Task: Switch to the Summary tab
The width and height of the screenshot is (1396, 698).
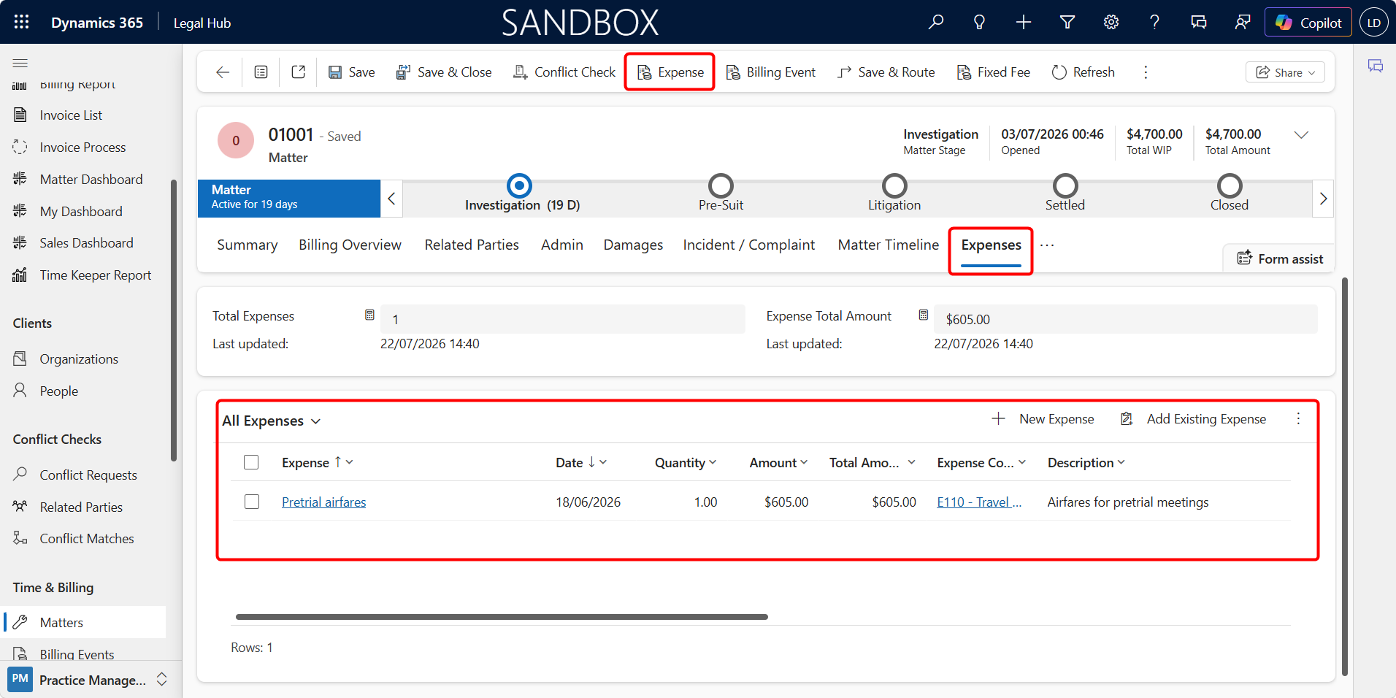Action: [x=248, y=245]
